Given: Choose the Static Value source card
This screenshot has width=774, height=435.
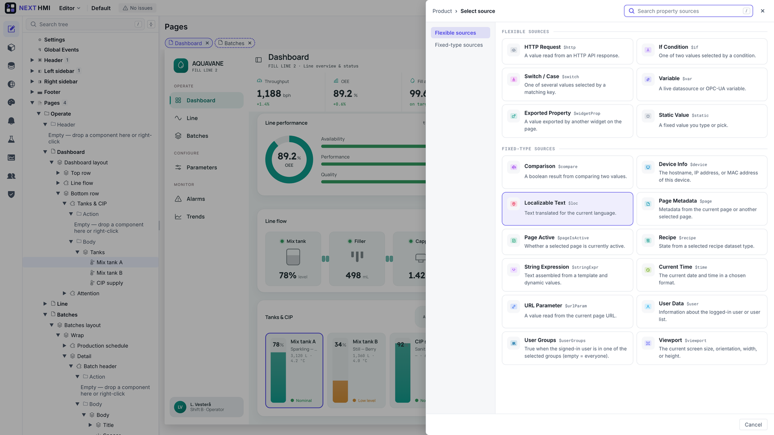Looking at the screenshot, I should coord(702,121).
